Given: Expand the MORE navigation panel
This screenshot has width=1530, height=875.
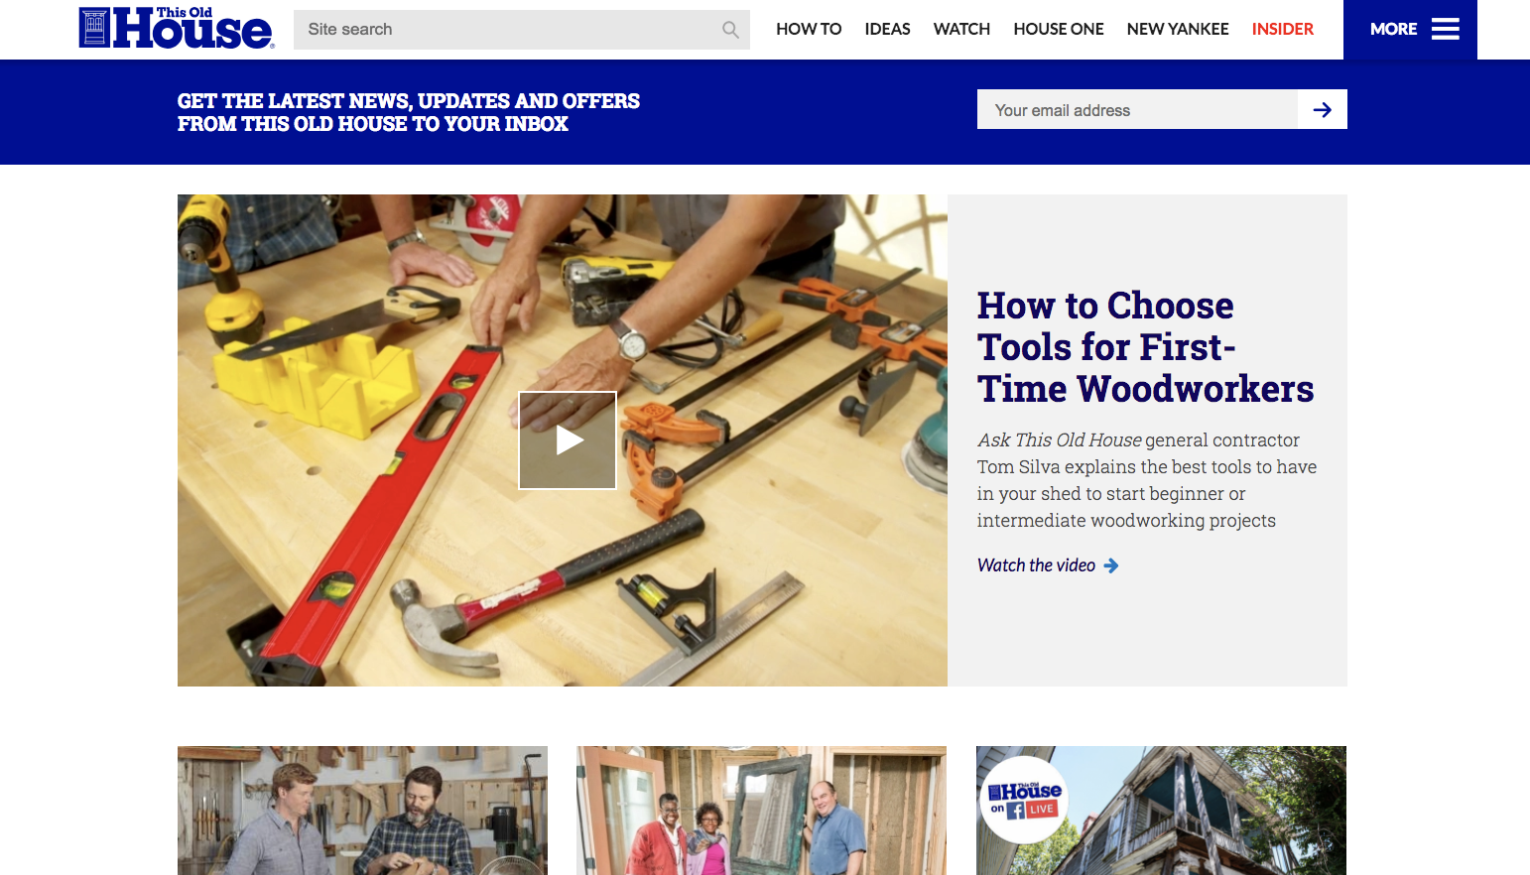Looking at the screenshot, I should point(1410,30).
